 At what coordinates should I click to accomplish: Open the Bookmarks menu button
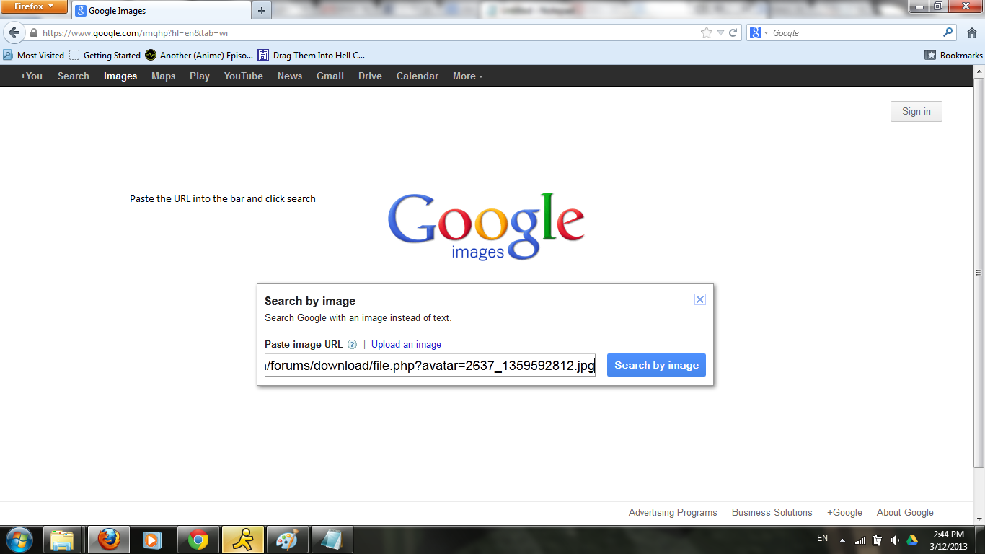coord(954,55)
